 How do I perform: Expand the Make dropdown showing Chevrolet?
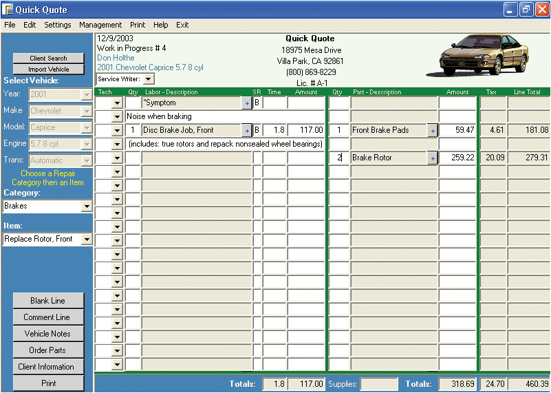coord(87,111)
